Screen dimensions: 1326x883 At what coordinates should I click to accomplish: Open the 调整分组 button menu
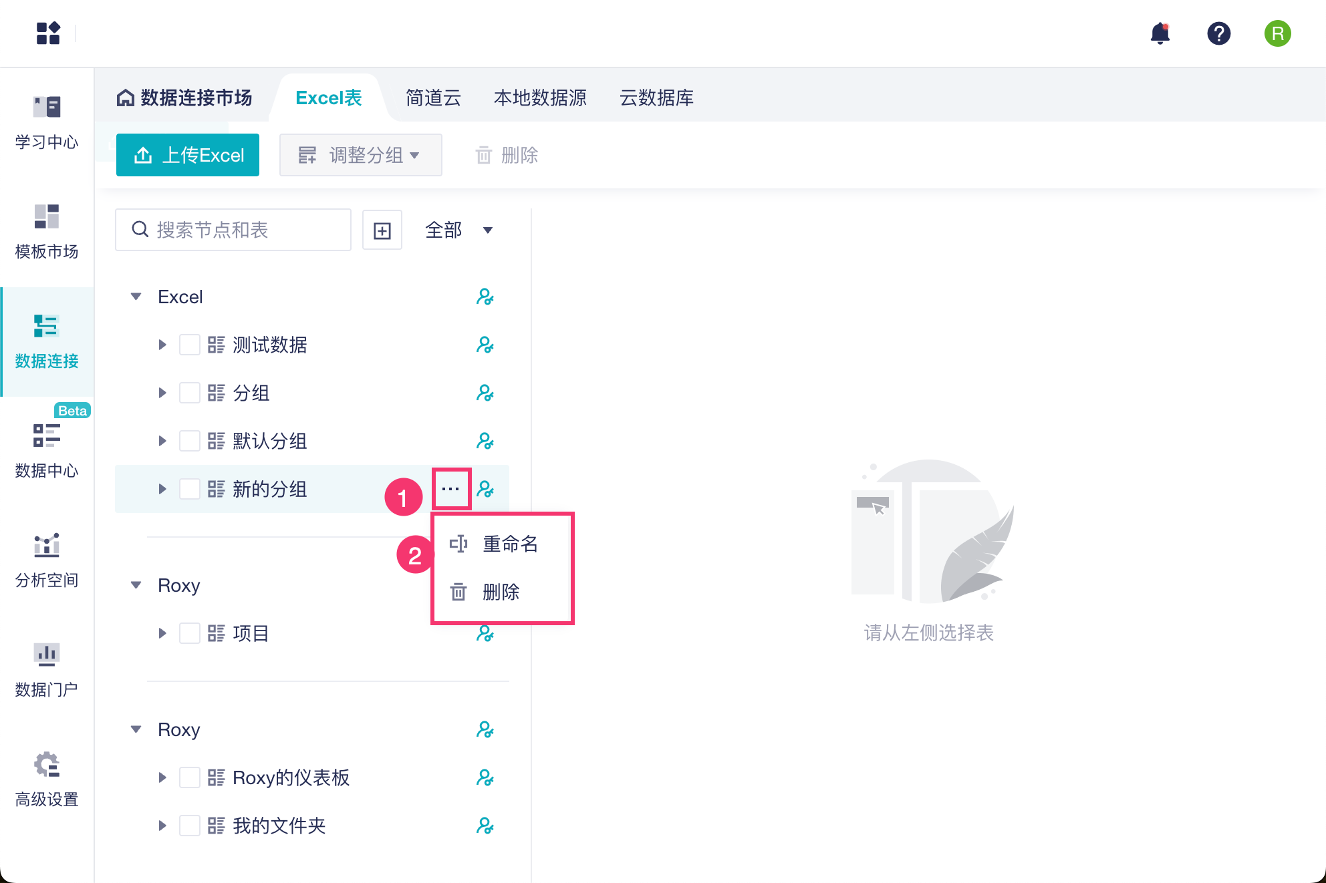pyautogui.click(x=360, y=155)
